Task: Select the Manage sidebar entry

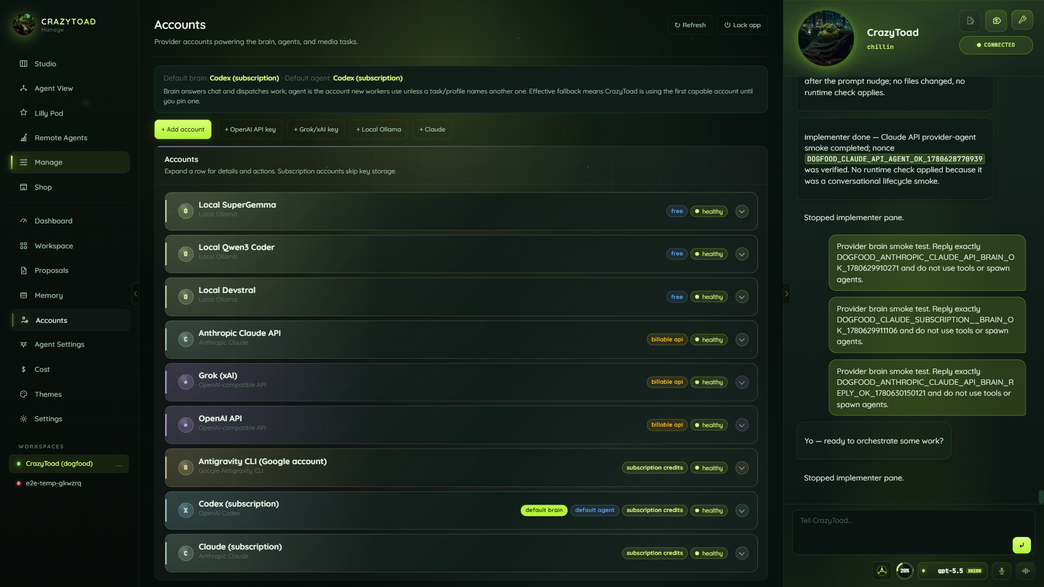Action: tap(70, 162)
